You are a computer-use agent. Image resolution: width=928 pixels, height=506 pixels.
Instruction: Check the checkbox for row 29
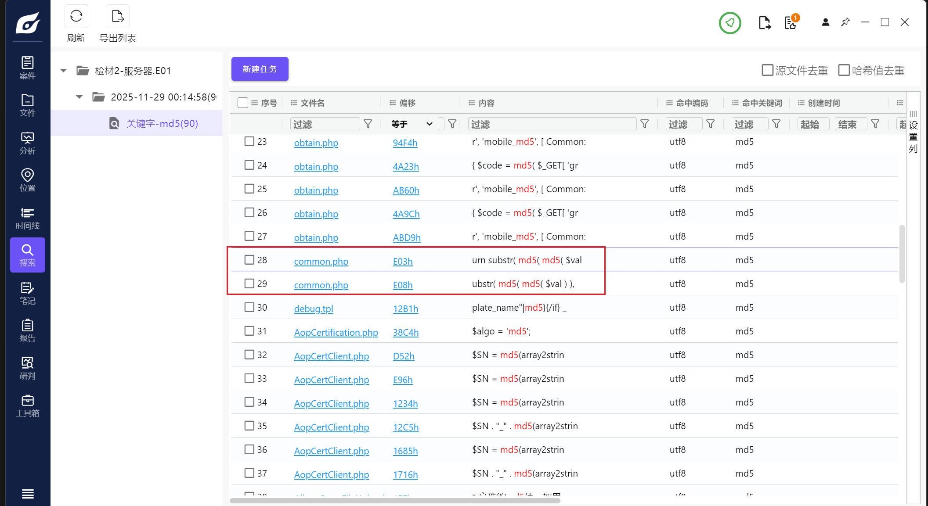[249, 284]
